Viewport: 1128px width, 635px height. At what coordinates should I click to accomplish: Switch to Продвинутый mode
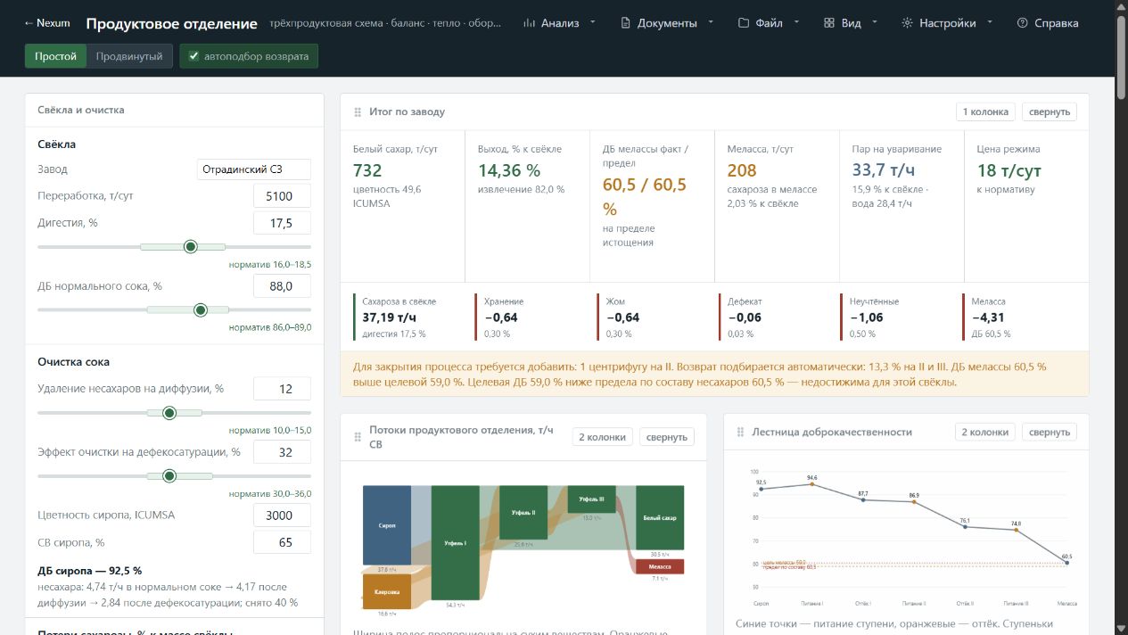point(129,56)
